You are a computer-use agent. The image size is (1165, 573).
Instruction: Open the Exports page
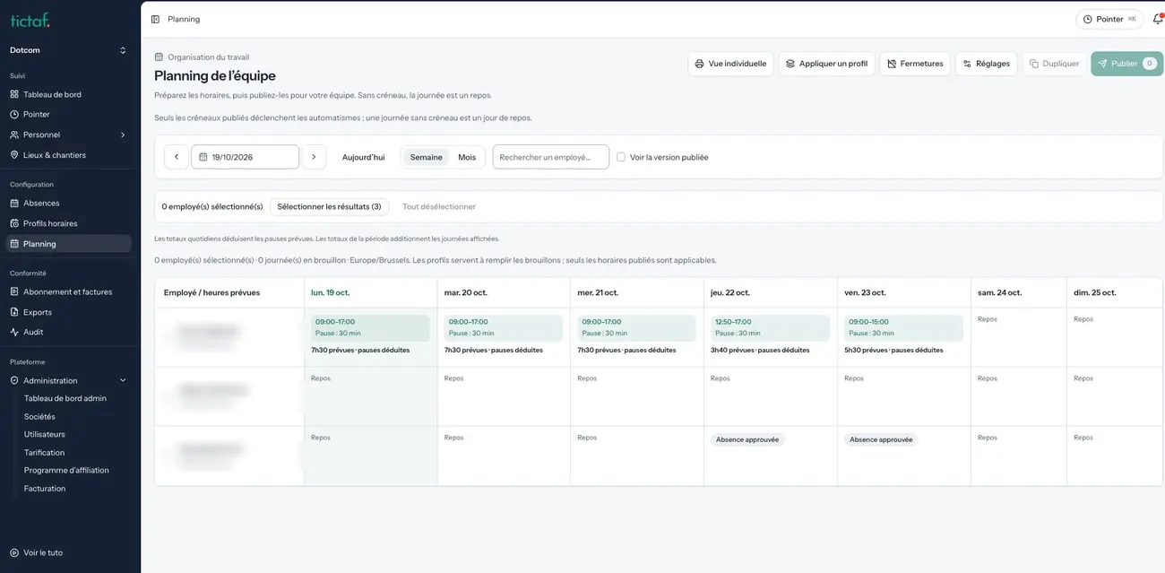click(70, 312)
